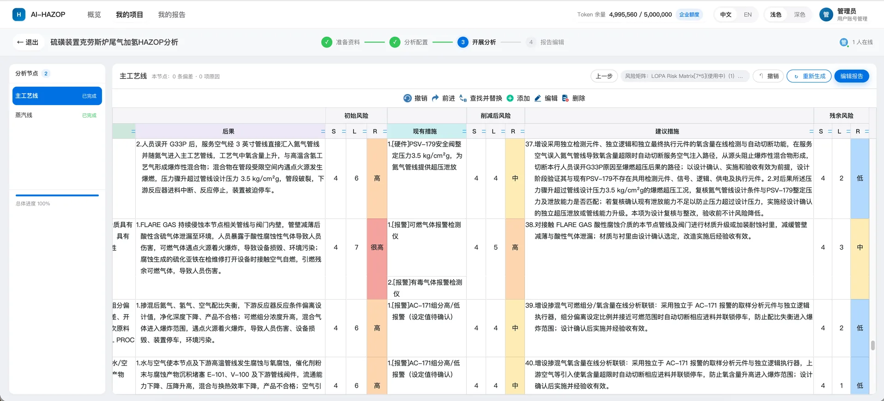Screen dimensions: 884x401
Task: Select the 蒸汽线 analysis node
Action: (x=57, y=115)
